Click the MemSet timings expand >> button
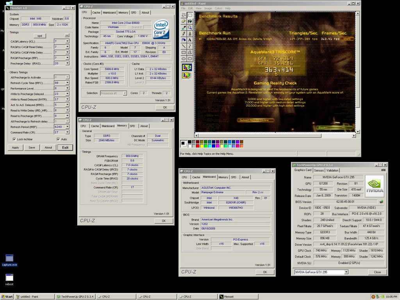400x300 pixels. [67, 36]
